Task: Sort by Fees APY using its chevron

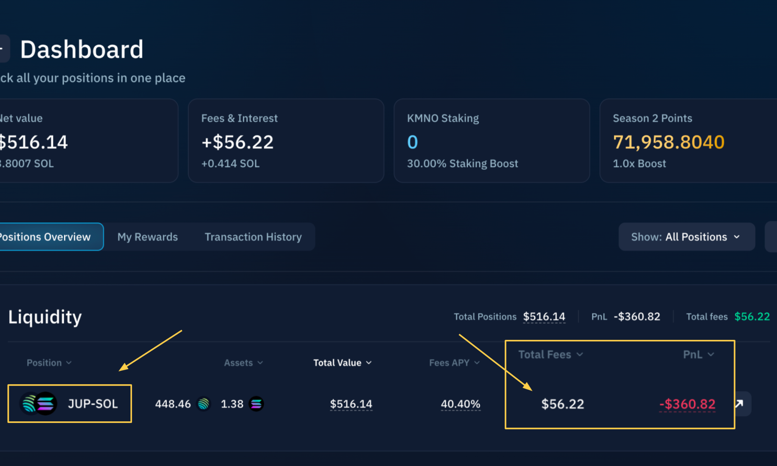Action: [477, 363]
